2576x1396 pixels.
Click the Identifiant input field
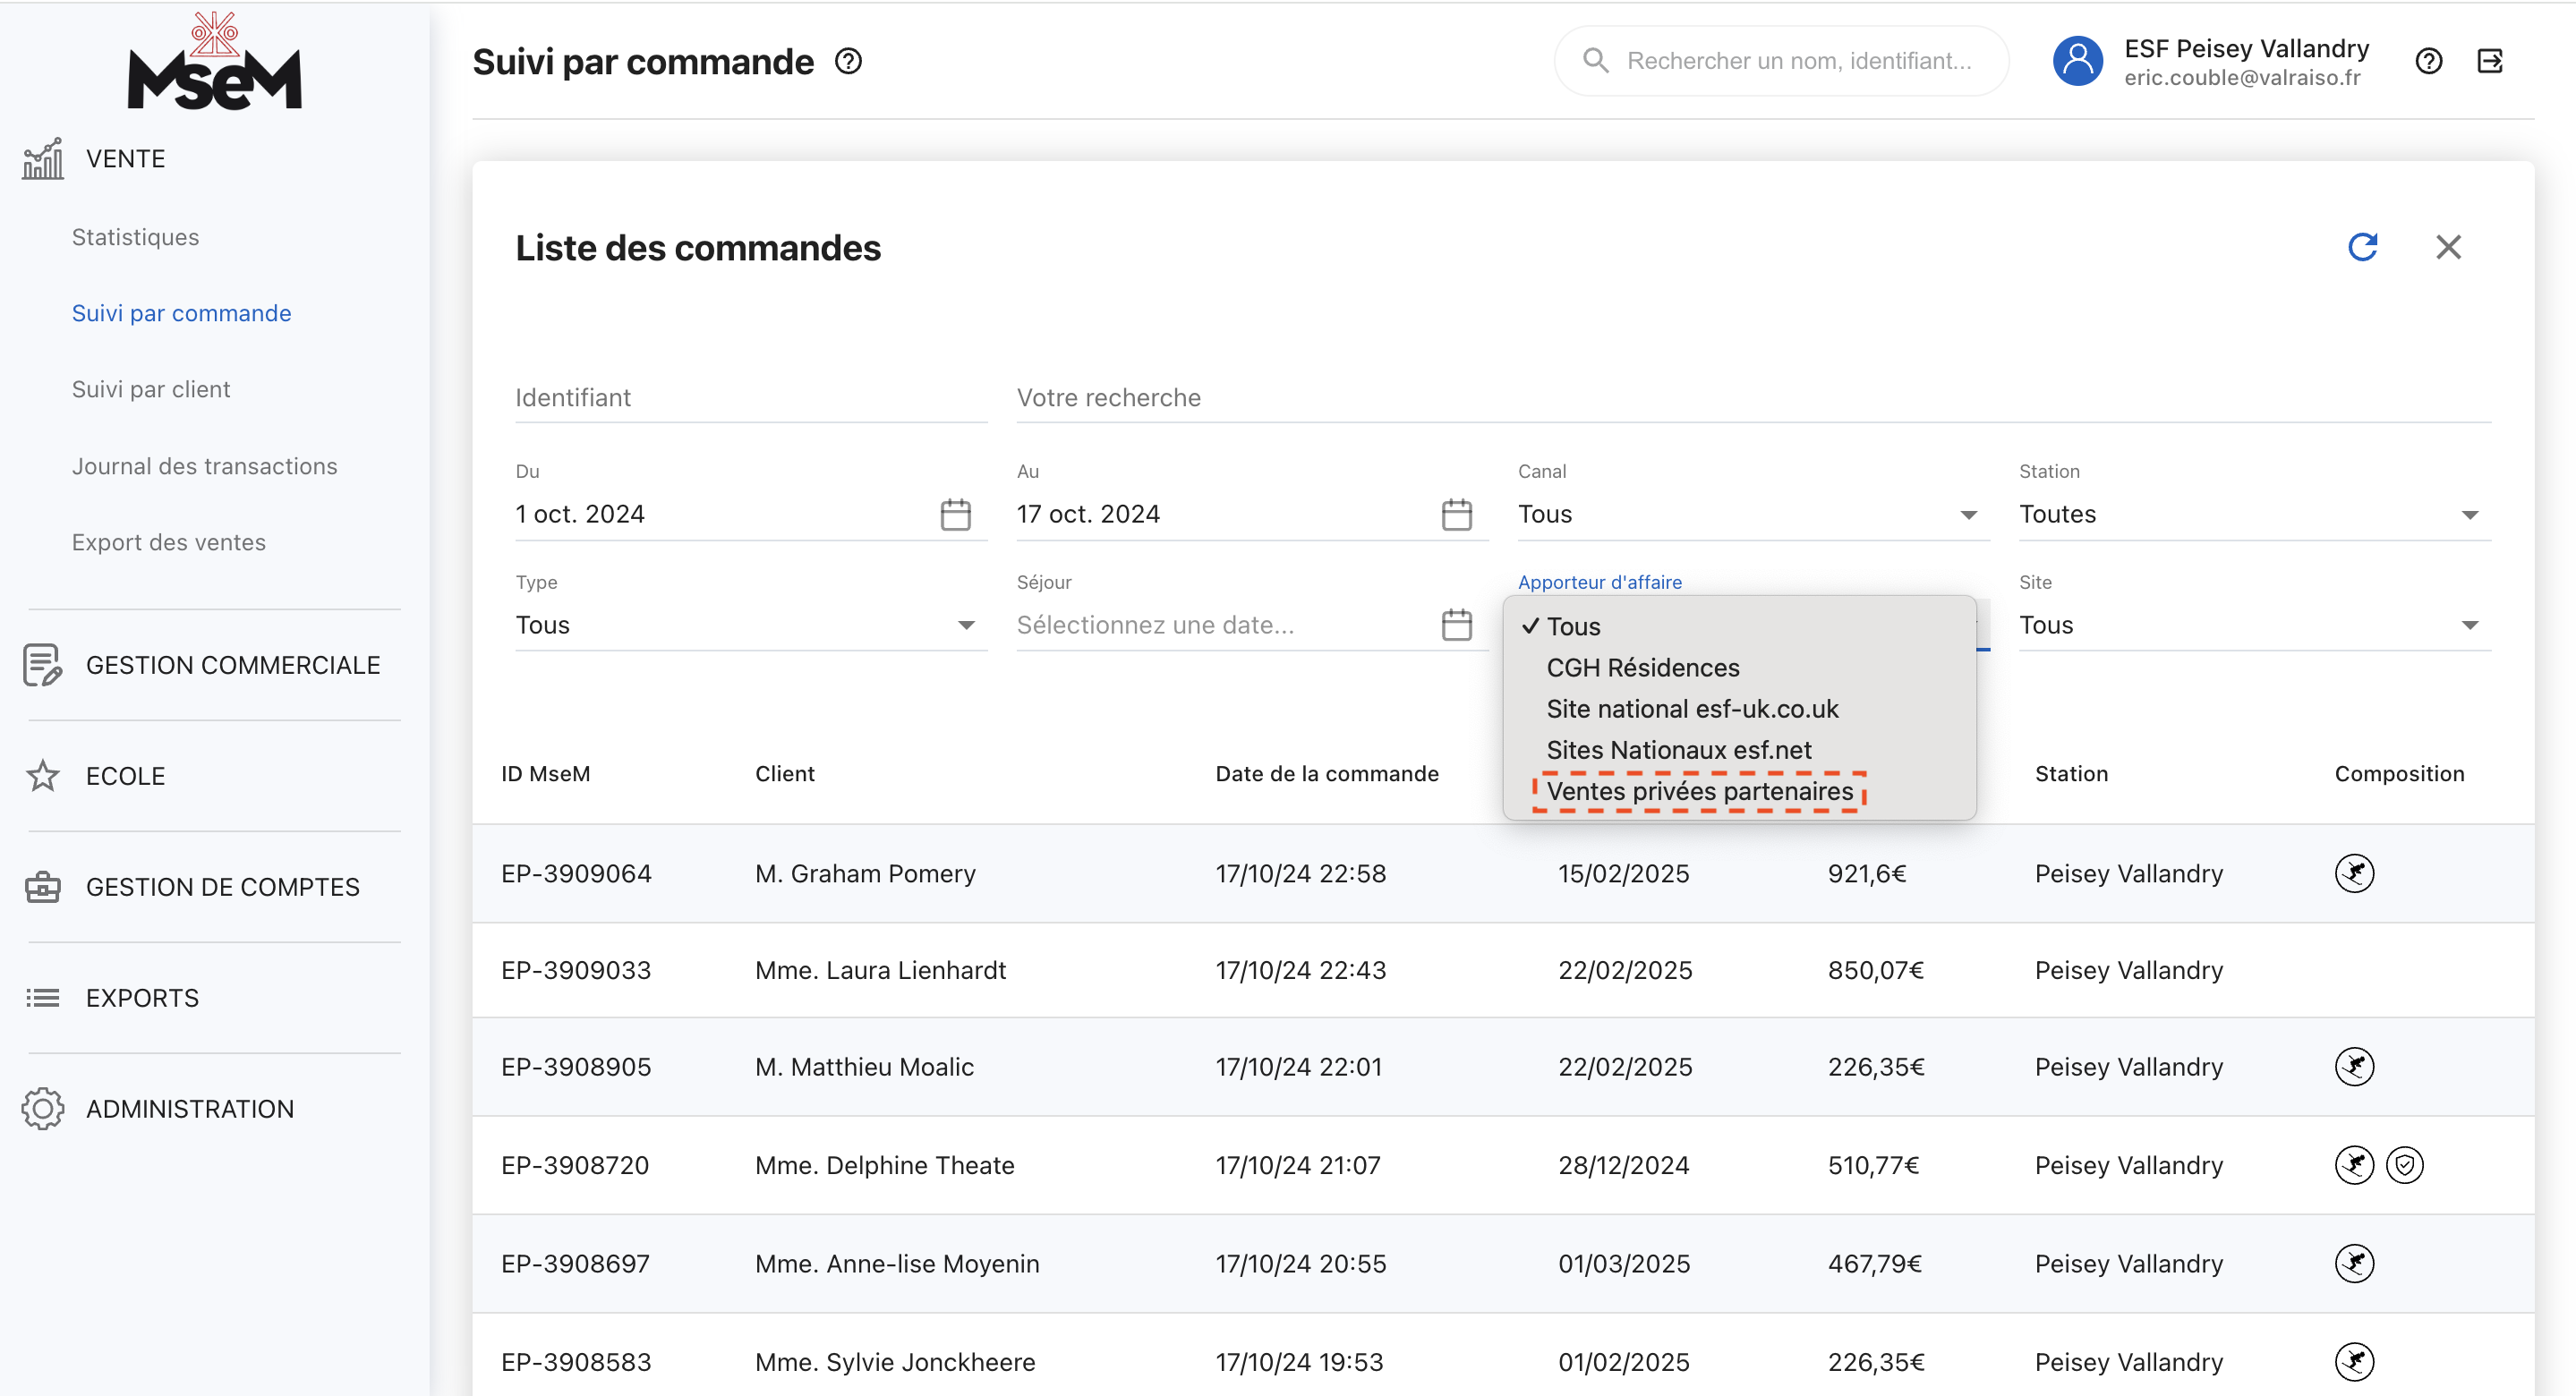coord(750,398)
